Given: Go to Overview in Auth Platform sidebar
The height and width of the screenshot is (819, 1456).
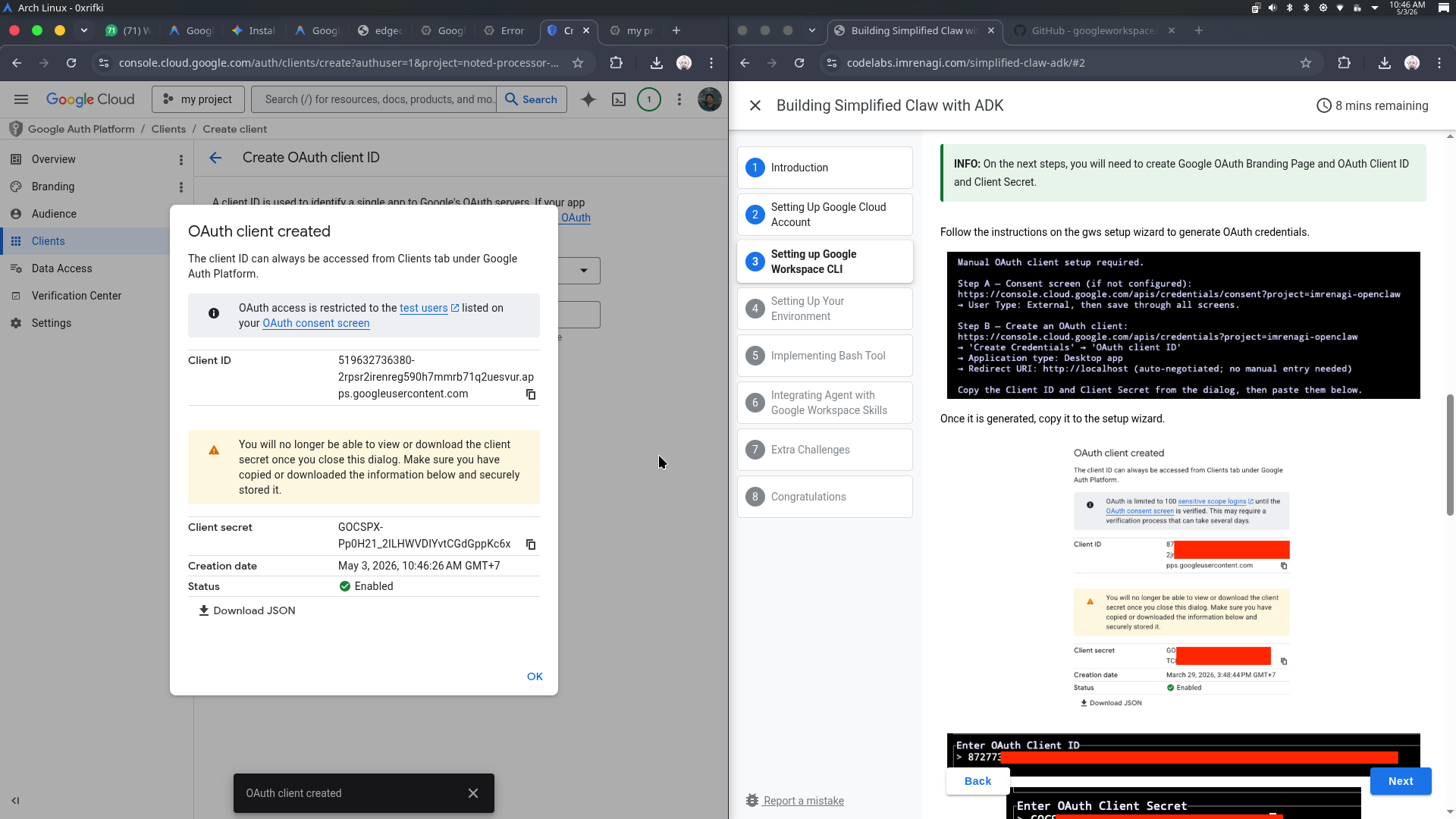Looking at the screenshot, I should click(53, 159).
